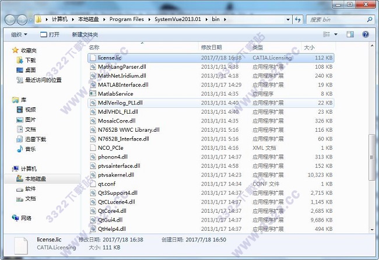Select the license.lic file icon
The height and width of the screenshot is (260, 379).
(x=93, y=58)
